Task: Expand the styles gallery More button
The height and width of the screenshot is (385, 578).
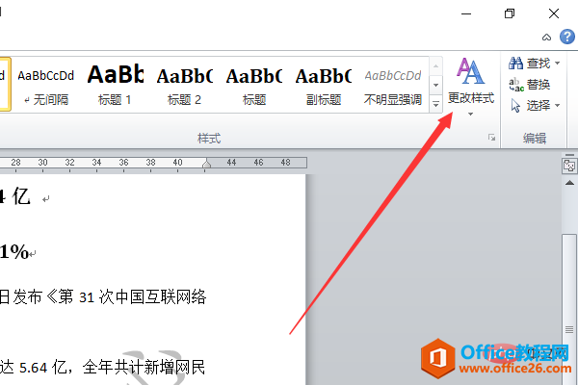Action: (x=435, y=105)
